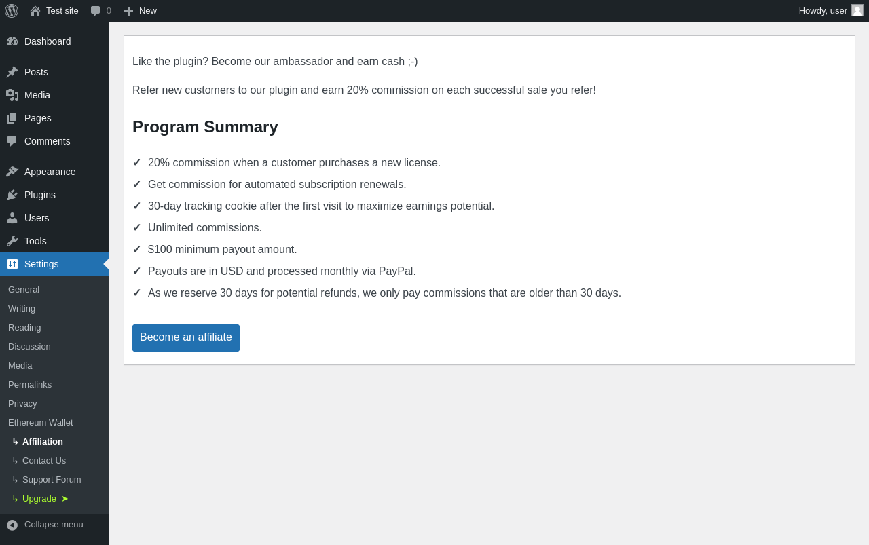
Task: Open Permalinks settings submenu
Action: [30, 385]
